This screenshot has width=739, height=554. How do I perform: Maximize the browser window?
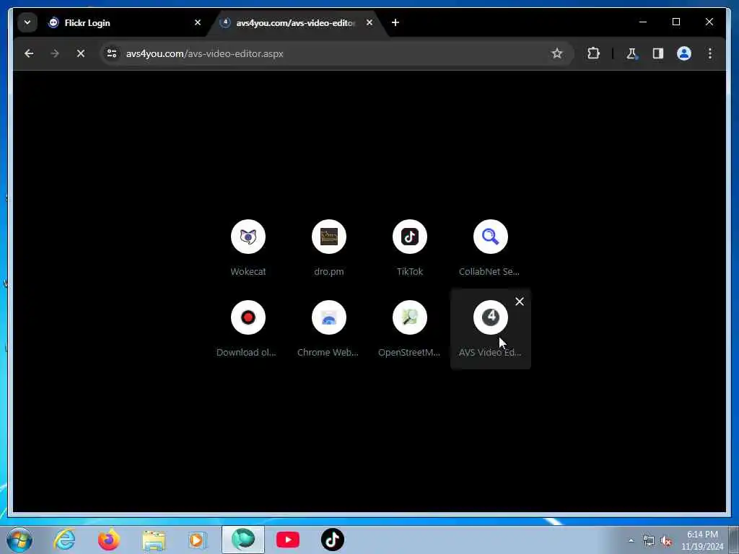[x=675, y=22]
